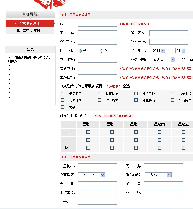Select the 男 gender radio button
The width and height of the screenshot is (193, 209).
(80, 51)
